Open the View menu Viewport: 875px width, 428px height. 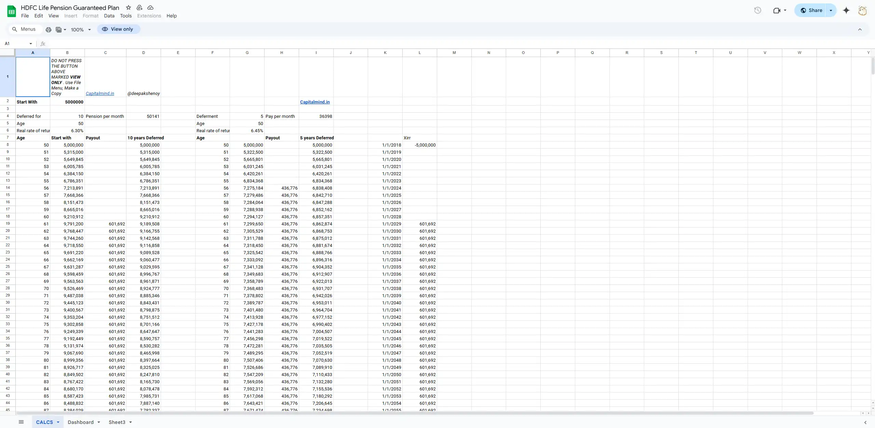point(54,16)
